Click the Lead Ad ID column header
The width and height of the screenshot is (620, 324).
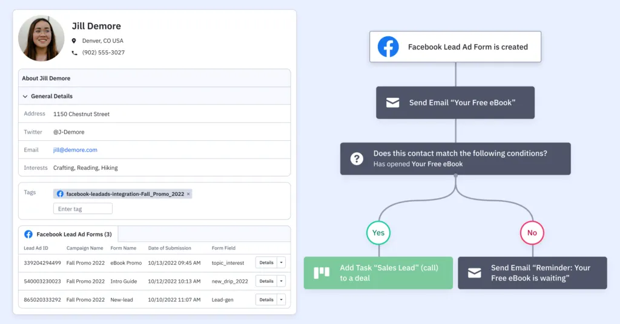coord(36,248)
